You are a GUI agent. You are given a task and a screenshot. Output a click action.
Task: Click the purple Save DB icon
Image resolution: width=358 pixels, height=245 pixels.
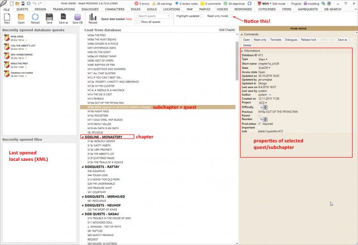77,17
